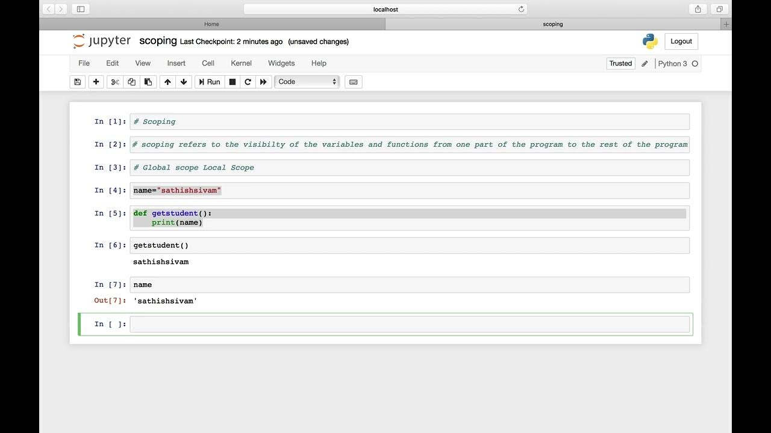The width and height of the screenshot is (771, 433).
Task: Save notebook with the floppy disk icon
Action: (x=78, y=82)
